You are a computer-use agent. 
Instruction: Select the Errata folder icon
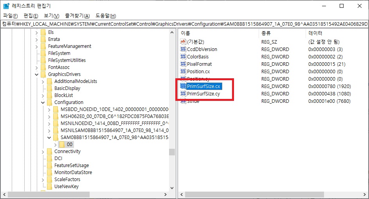click(43, 39)
